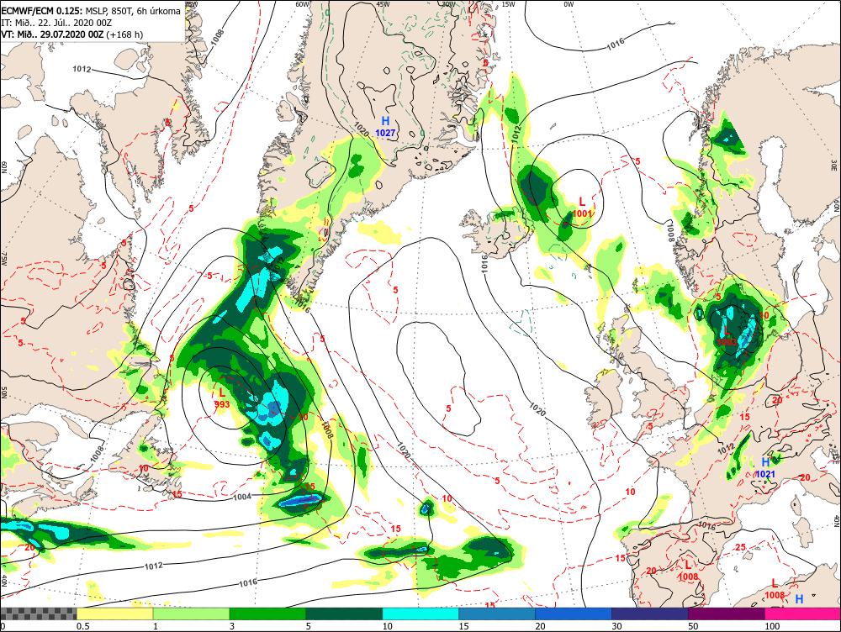Click the red L labeled 1001

coord(582,202)
